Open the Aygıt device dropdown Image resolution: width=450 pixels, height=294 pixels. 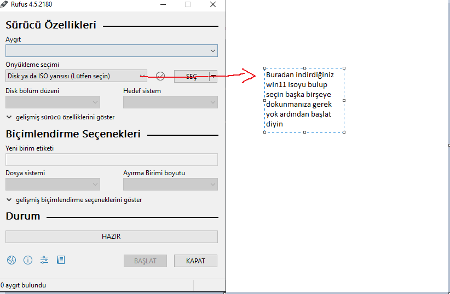(112, 51)
